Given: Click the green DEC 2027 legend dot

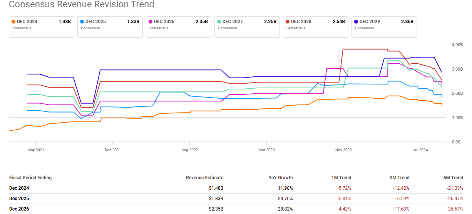Looking at the screenshot, I should click(x=219, y=22).
